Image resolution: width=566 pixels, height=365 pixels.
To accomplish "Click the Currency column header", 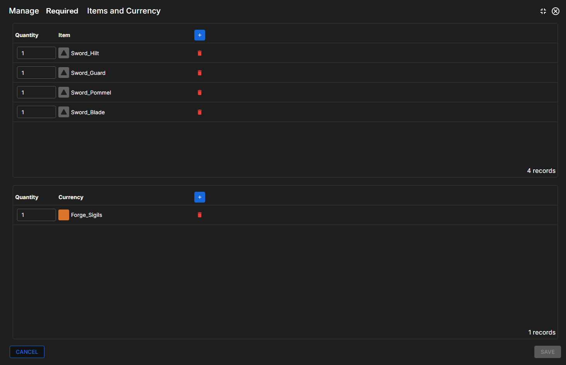I will coord(71,197).
